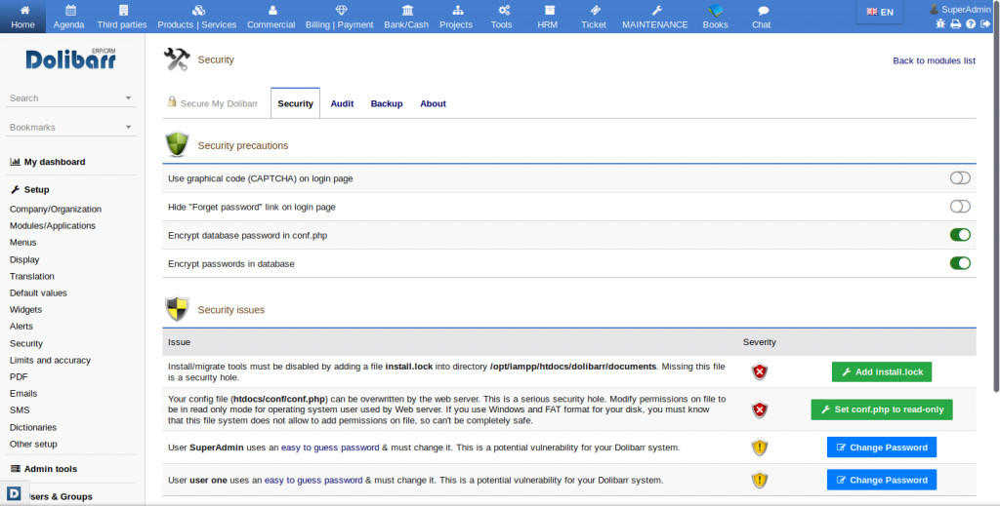
Task: Click the printer icon in top bar
Action: point(955,23)
